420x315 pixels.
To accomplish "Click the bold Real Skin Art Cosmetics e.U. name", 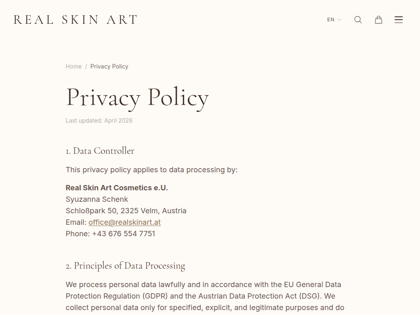I will [x=116, y=188].
